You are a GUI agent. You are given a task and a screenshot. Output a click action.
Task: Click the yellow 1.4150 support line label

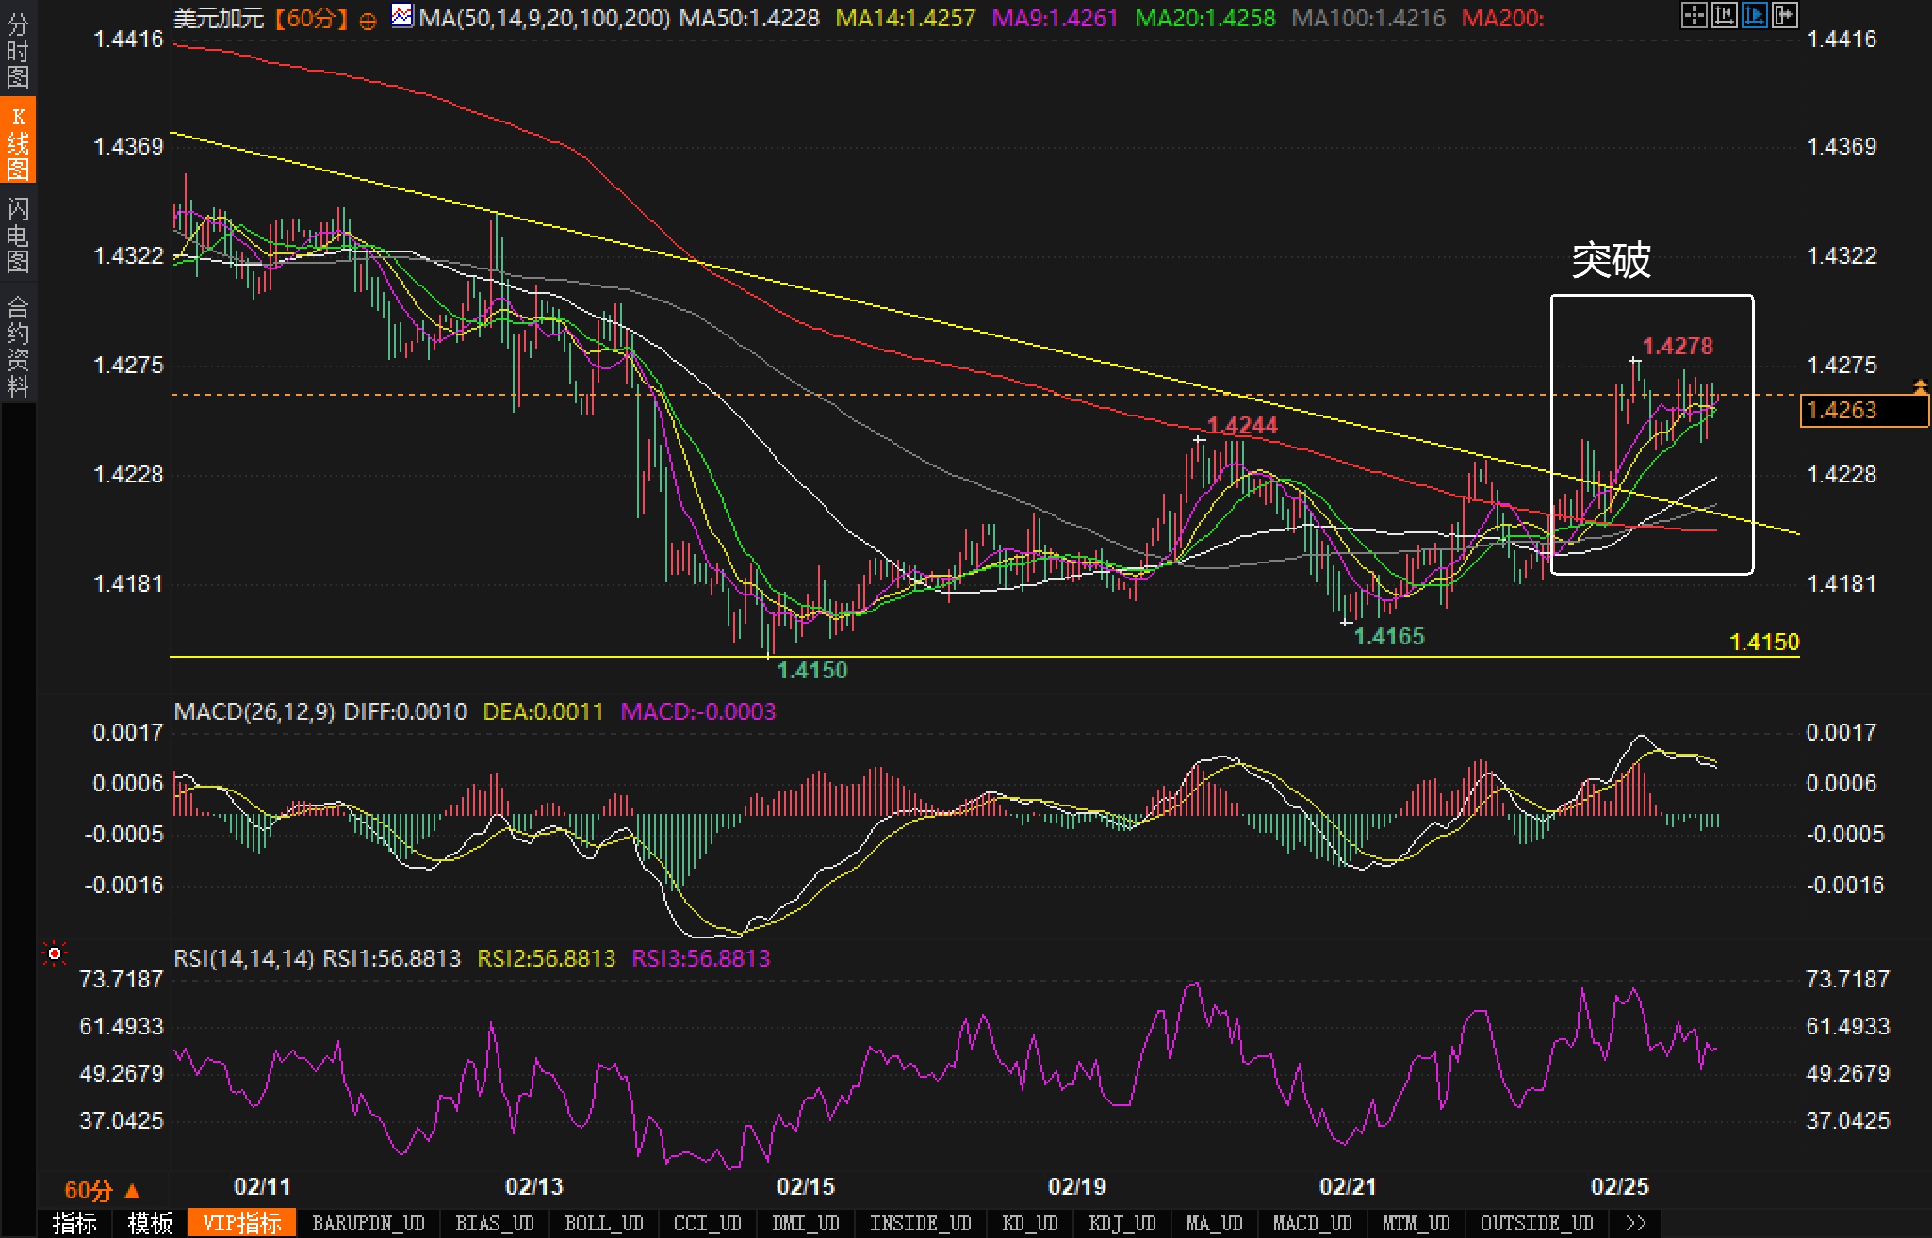(1764, 642)
